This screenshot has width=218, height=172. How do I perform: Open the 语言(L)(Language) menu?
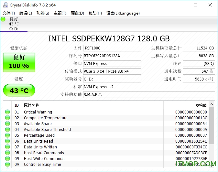point(123,13)
